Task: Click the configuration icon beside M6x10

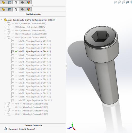Action: coord(9,34)
